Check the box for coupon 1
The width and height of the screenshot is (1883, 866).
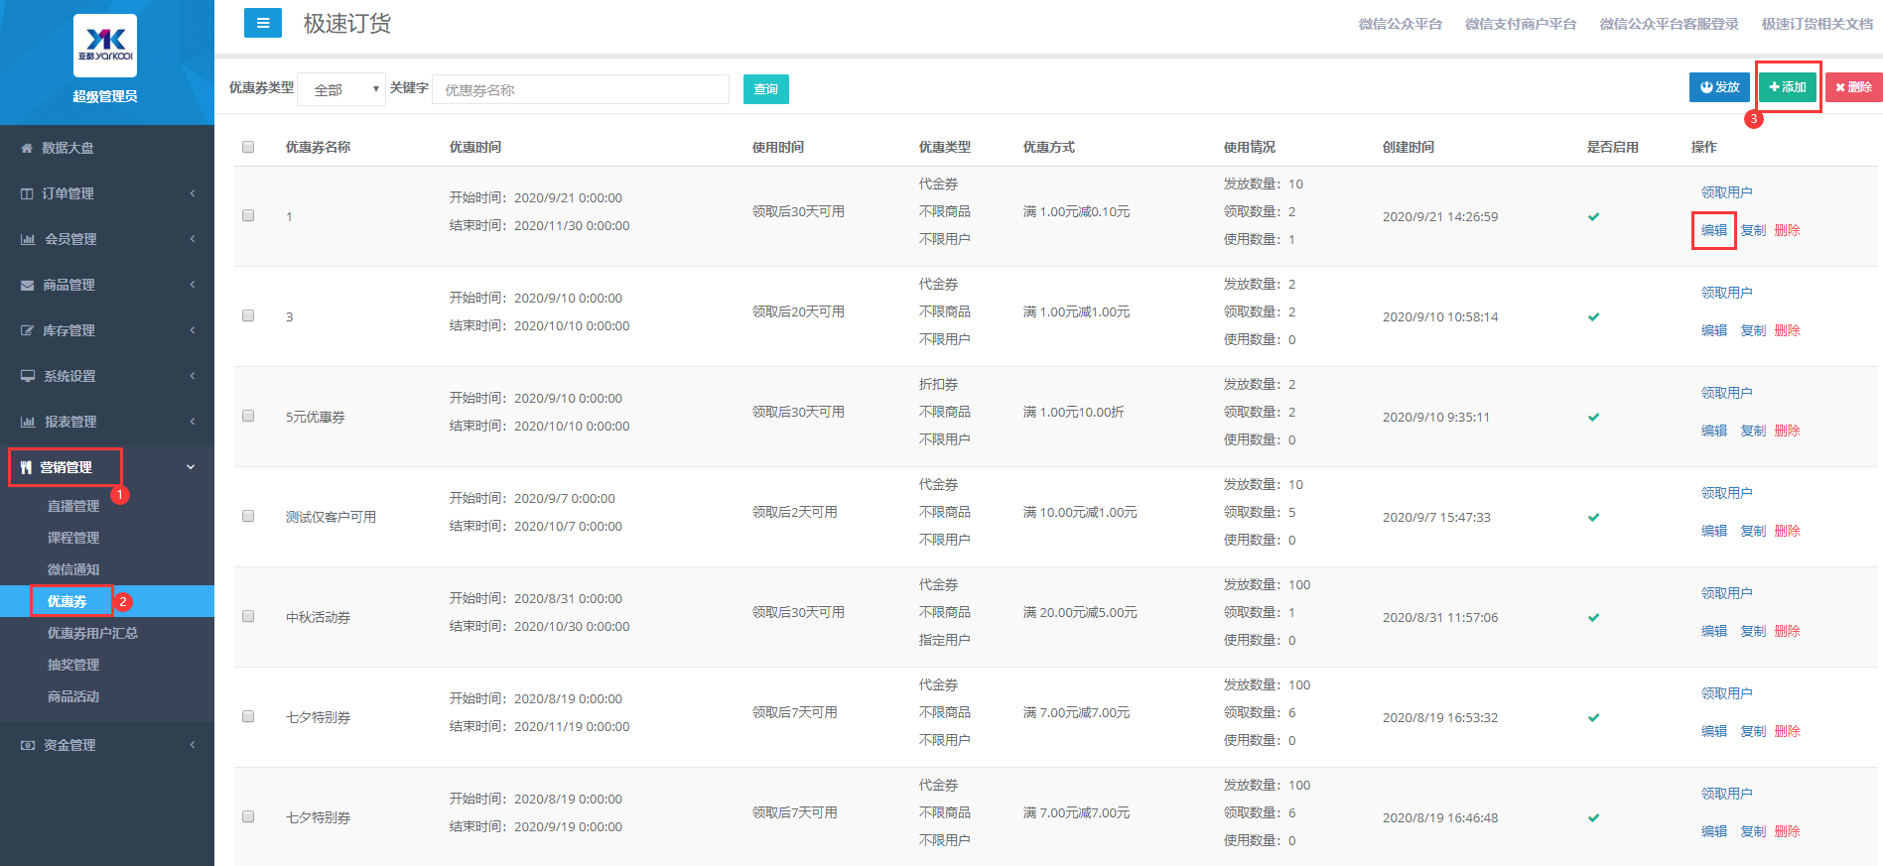coord(248,215)
